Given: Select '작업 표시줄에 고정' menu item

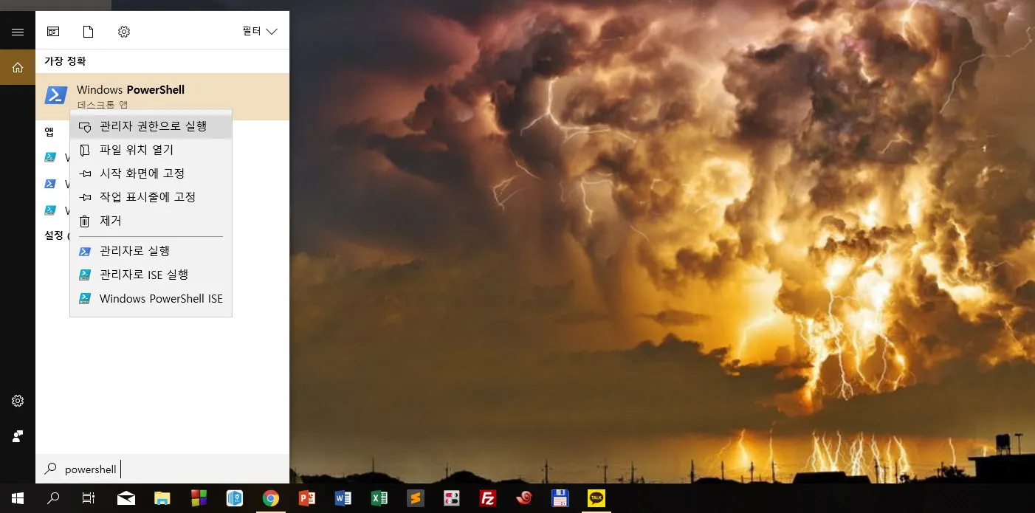Looking at the screenshot, I should [147, 198].
